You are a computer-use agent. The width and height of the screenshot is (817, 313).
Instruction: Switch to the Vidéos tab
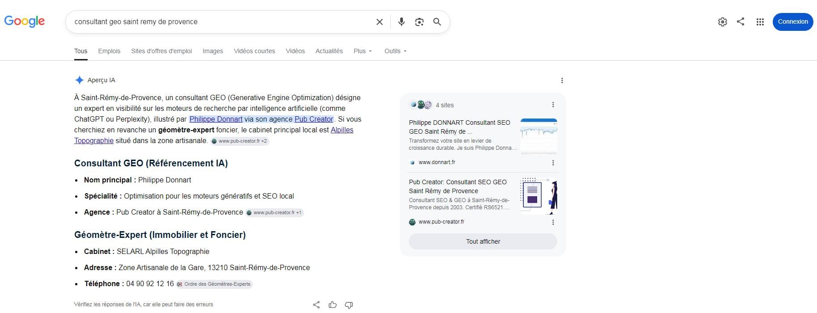(295, 51)
